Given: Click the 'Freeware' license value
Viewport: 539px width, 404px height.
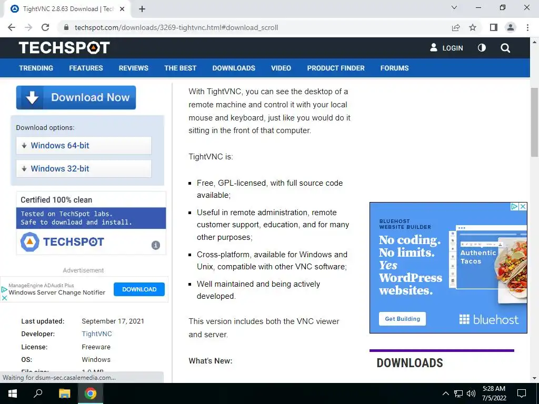Looking at the screenshot, I should pos(96,347).
